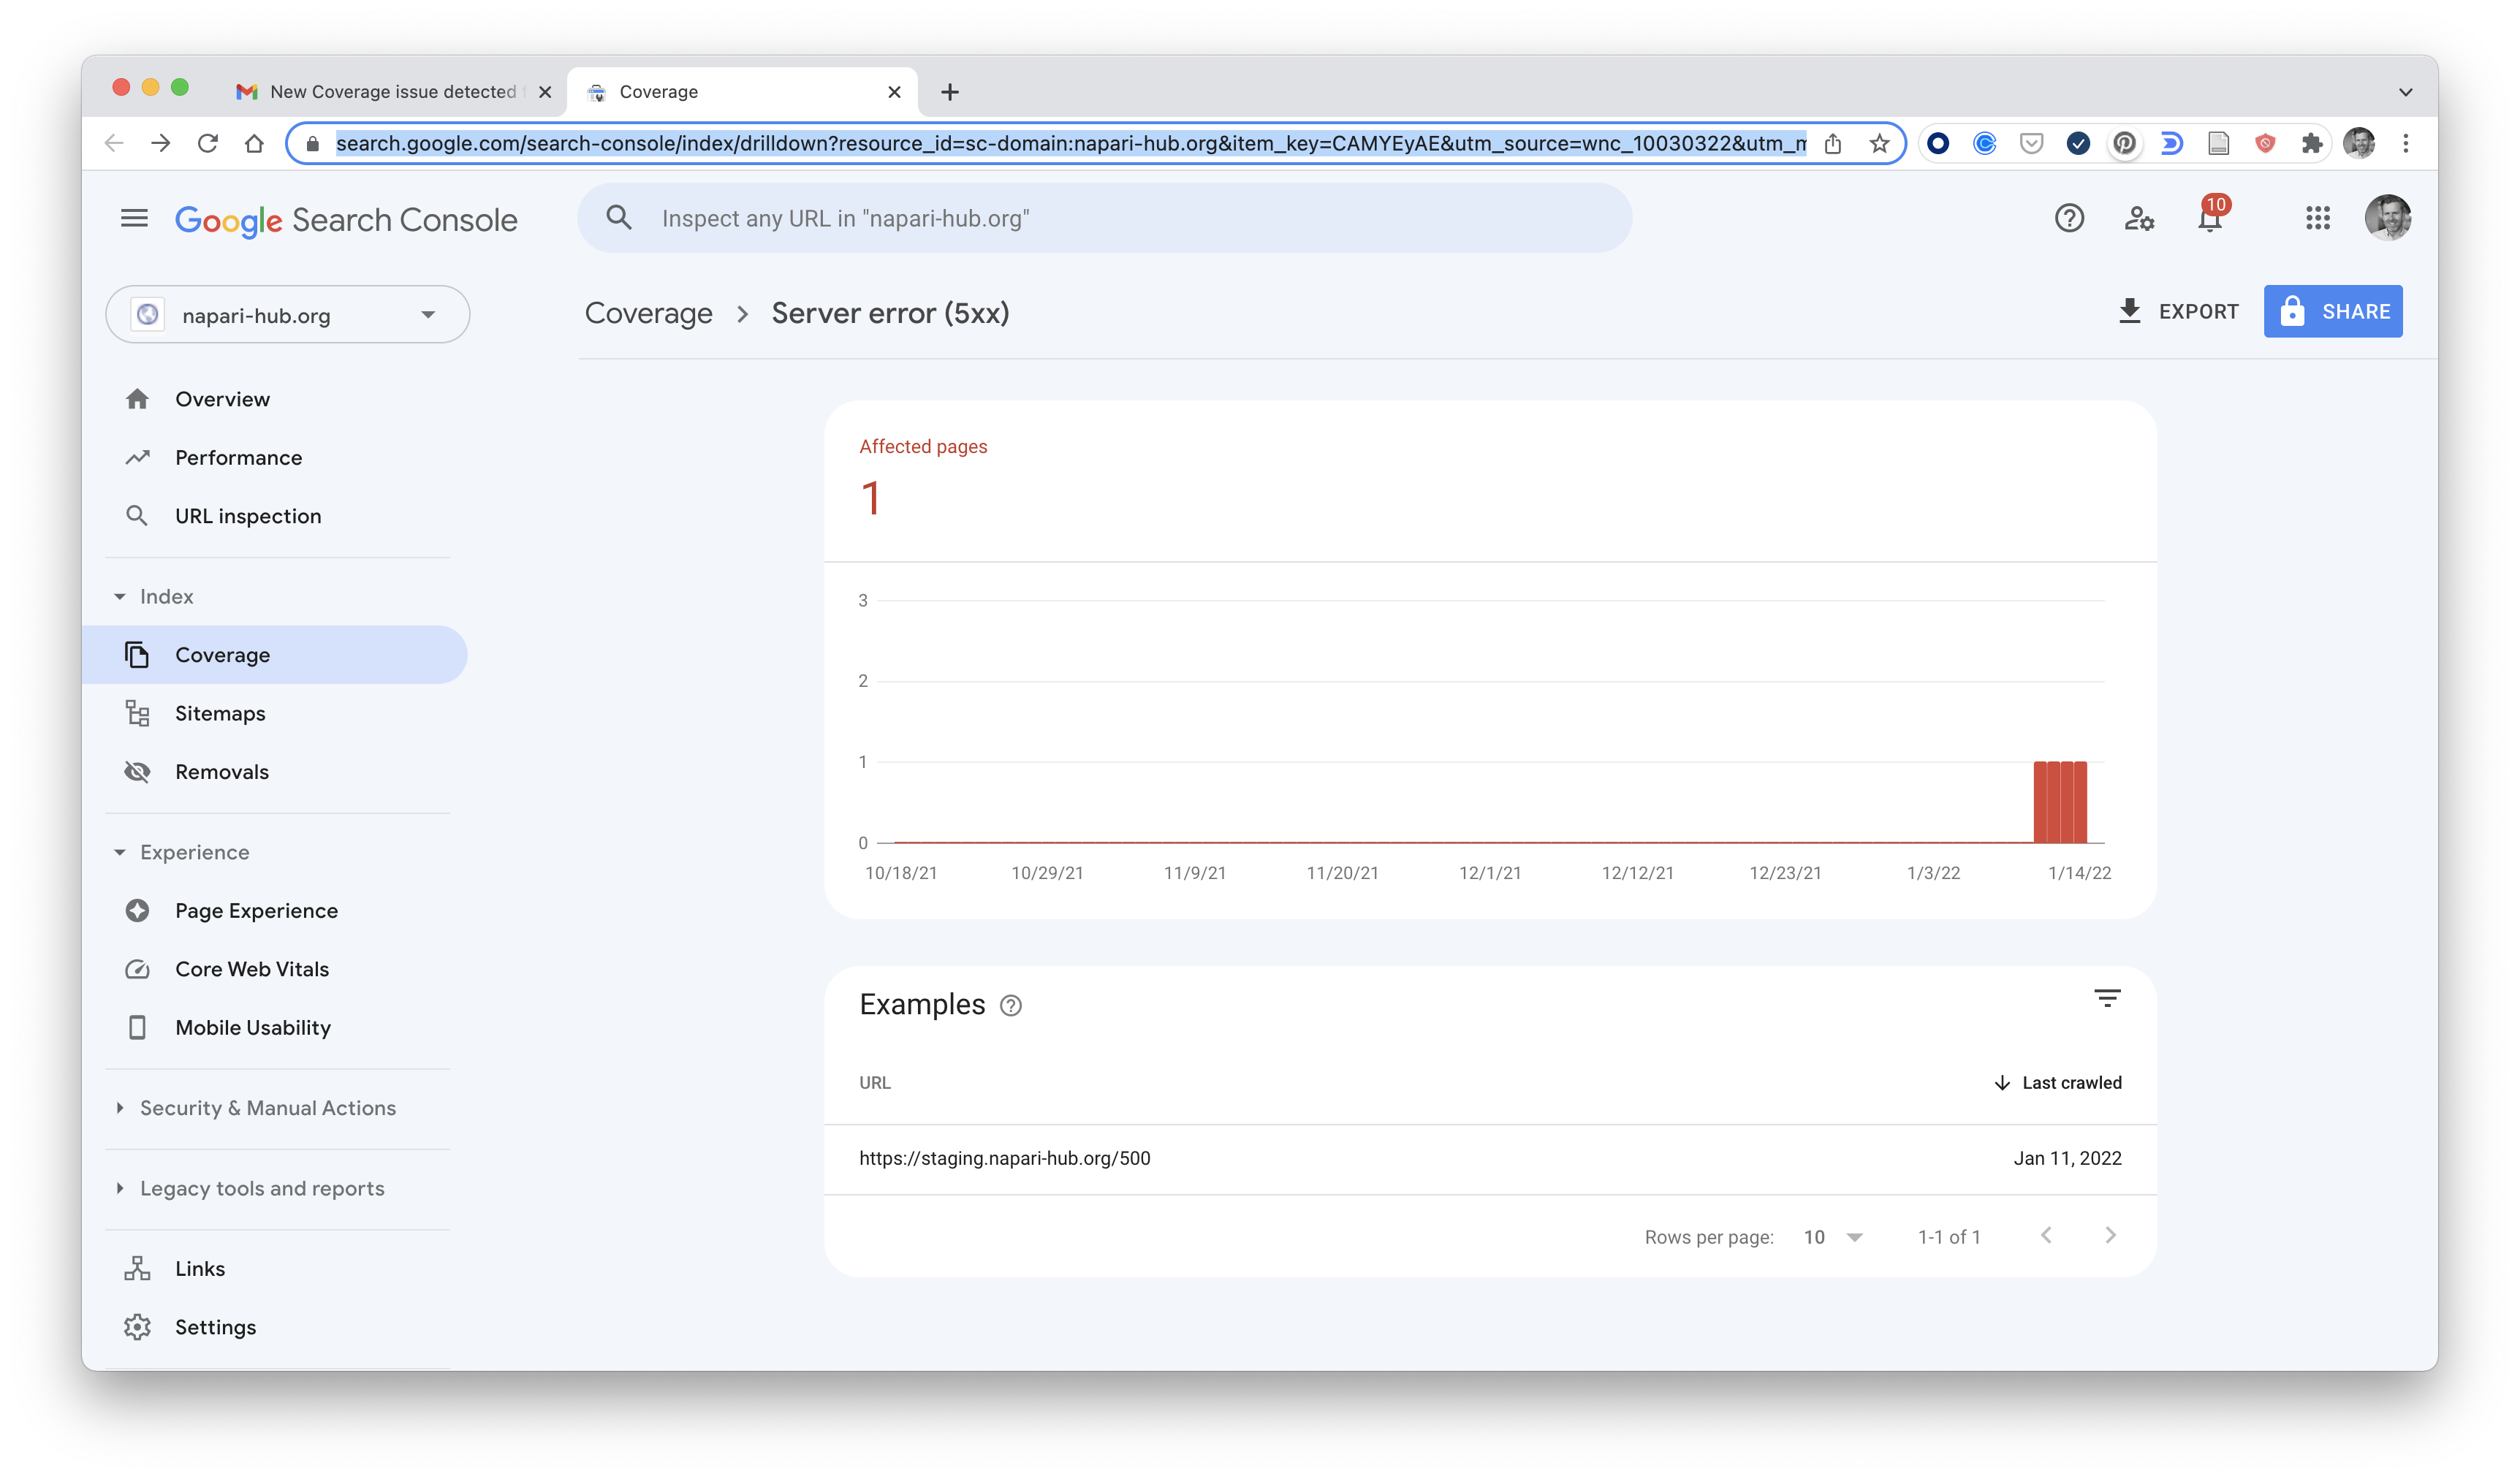Reload the current page
This screenshot has height=1479, width=2520.
click(x=209, y=143)
